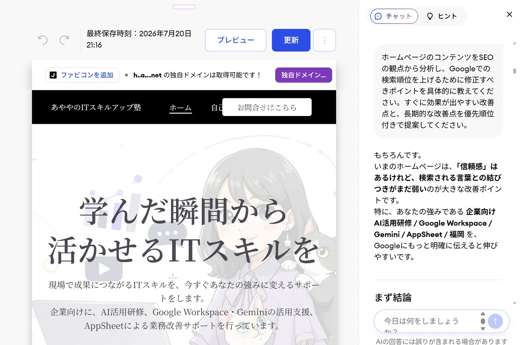This screenshot has height=345, width=525.
Task: Click the domain availability notice text
Action: tap(197, 75)
